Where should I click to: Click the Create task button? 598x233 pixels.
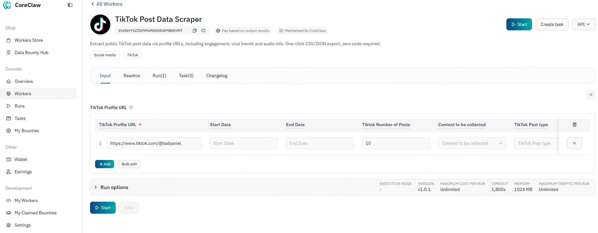point(552,24)
